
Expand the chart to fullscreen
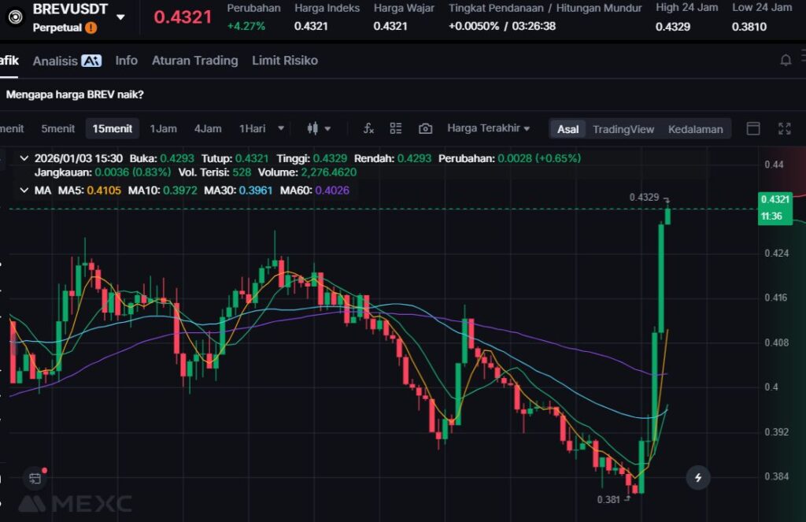click(784, 128)
